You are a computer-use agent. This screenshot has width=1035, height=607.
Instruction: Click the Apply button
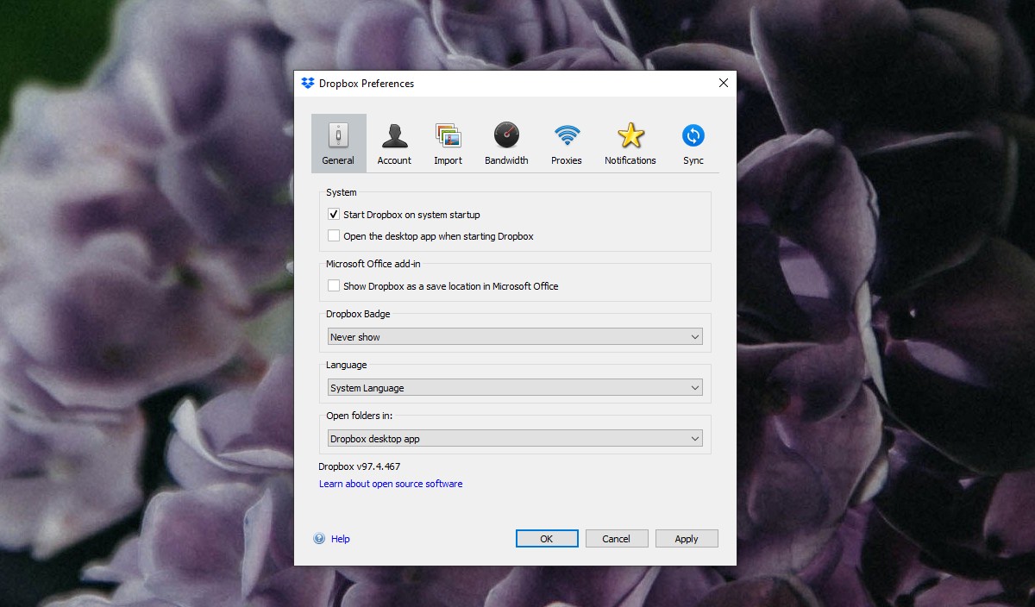pos(687,539)
